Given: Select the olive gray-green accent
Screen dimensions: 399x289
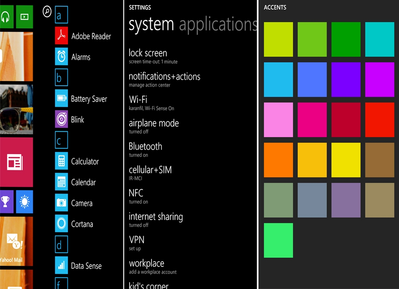Looking at the screenshot, I should [278, 200].
